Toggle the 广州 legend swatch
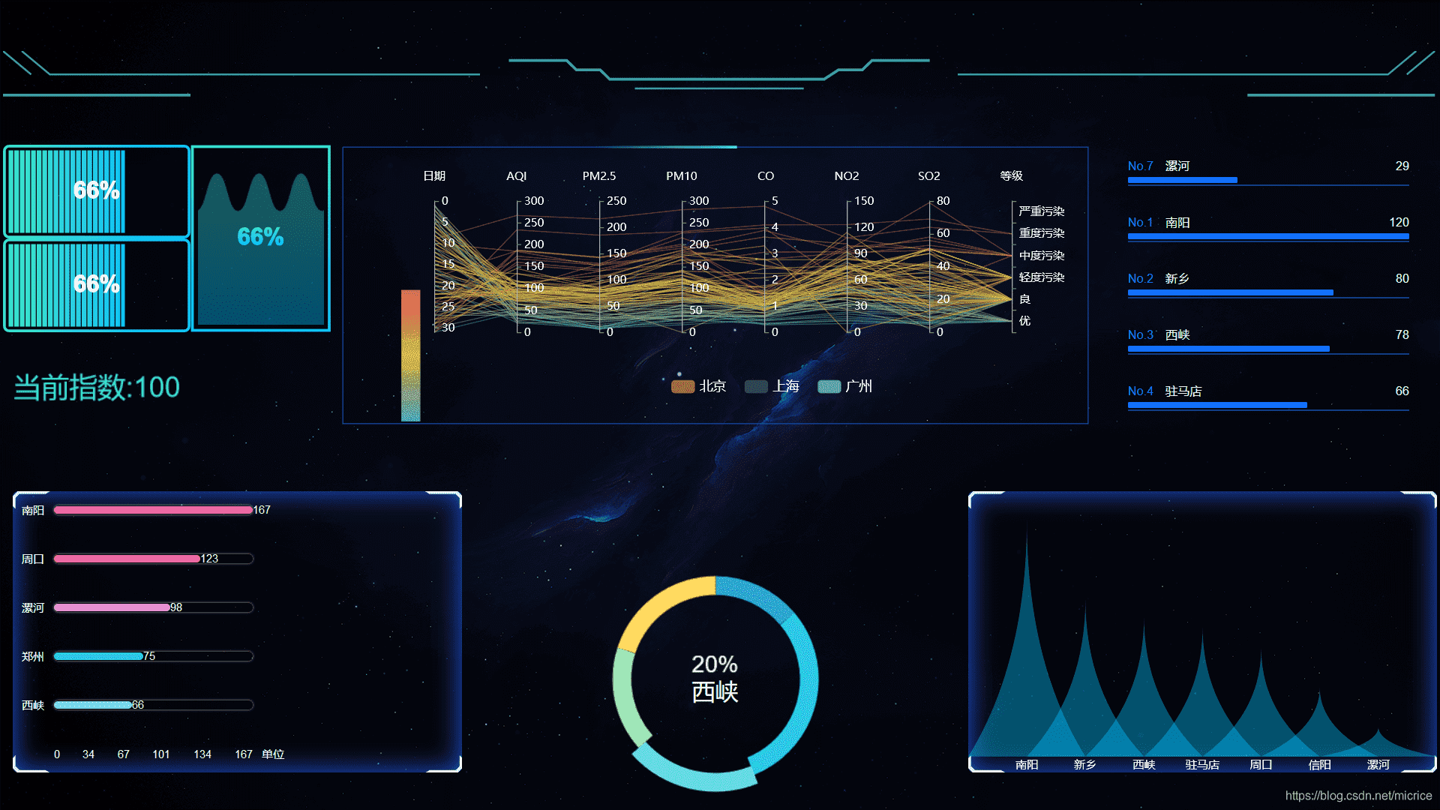 [829, 386]
